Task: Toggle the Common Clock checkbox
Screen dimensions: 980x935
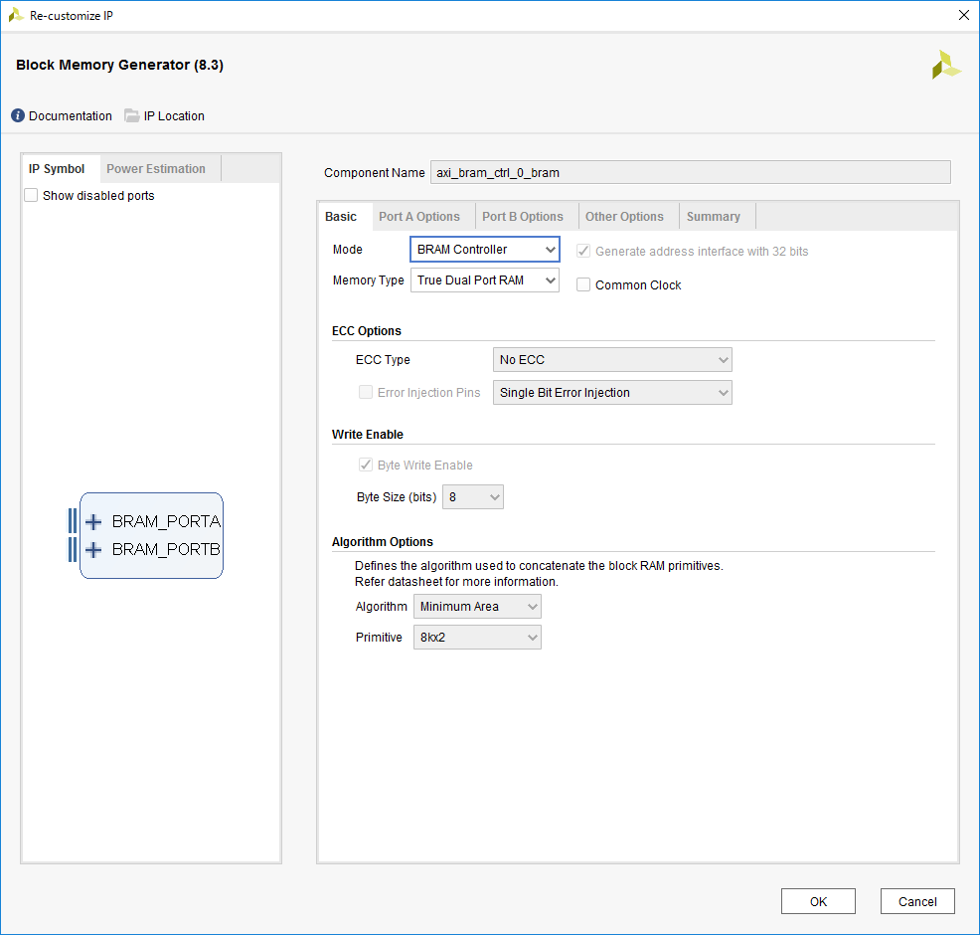Action: [x=584, y=285]
